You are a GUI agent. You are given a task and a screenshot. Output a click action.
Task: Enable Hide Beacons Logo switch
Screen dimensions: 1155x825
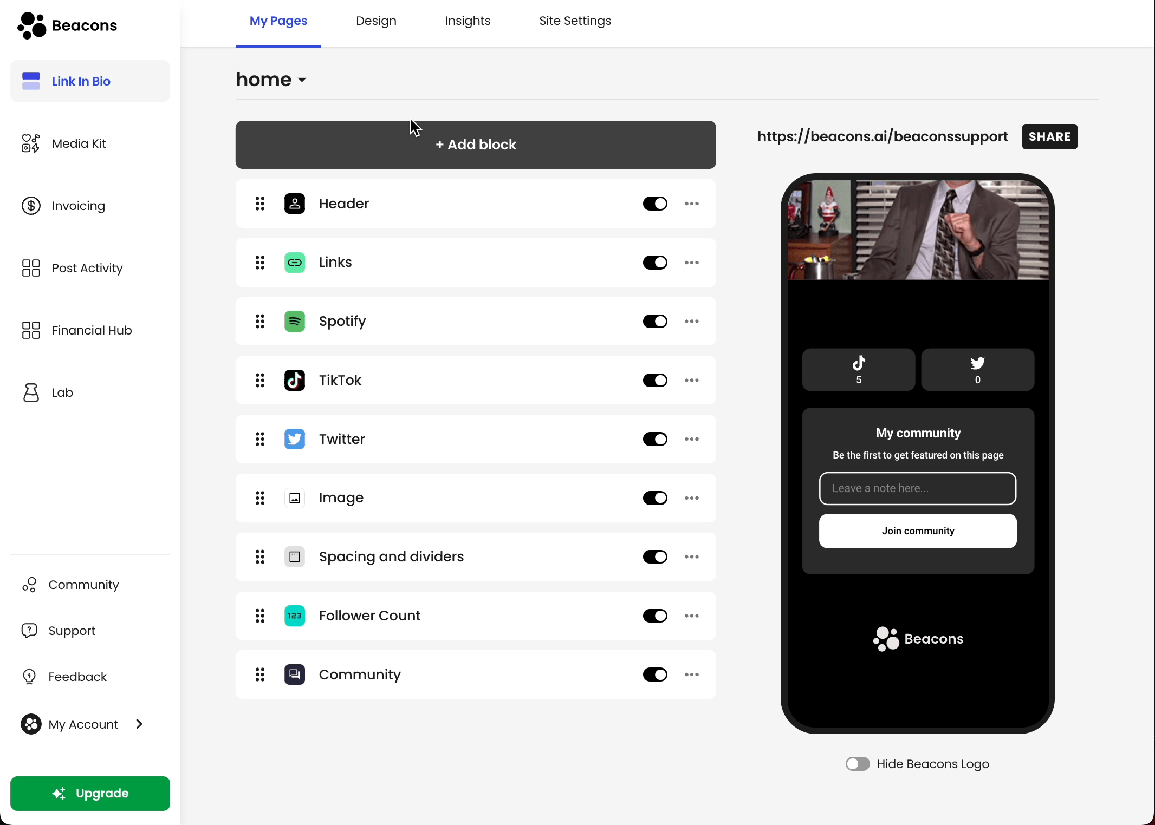click(x=858, y=764)
